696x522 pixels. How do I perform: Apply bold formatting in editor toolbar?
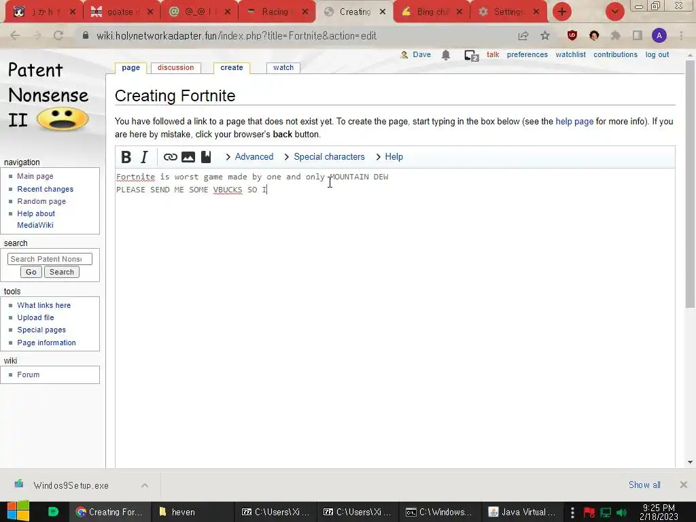pos(126,157)
